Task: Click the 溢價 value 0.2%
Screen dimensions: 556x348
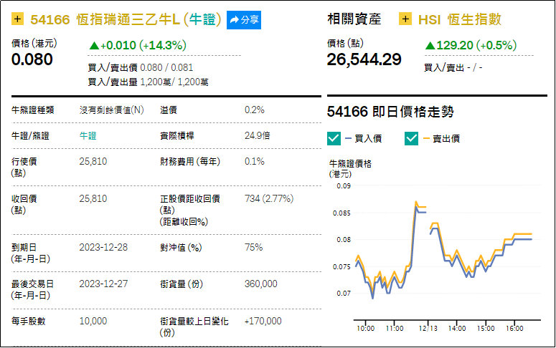Action: (254, 110)
